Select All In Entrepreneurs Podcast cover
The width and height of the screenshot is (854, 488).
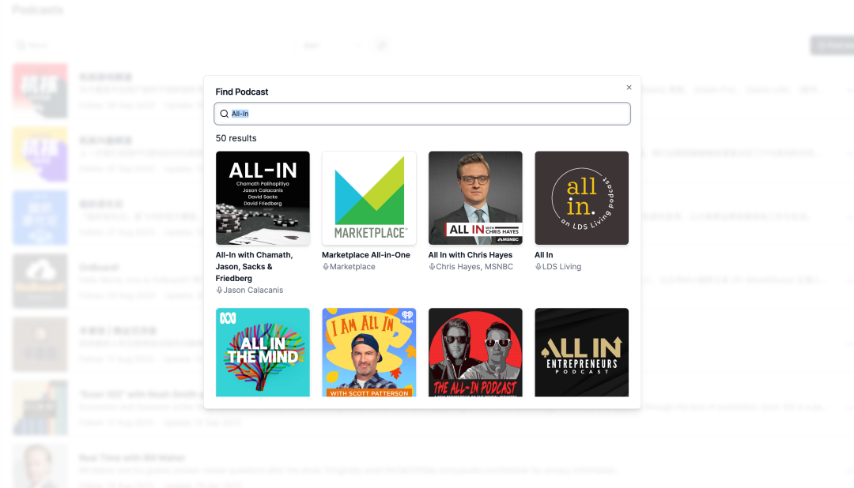[x=582, y=352]
